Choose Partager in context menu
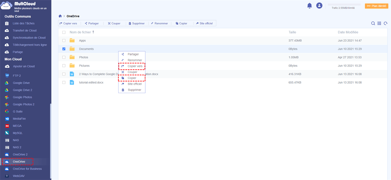 tap(132, 54)
